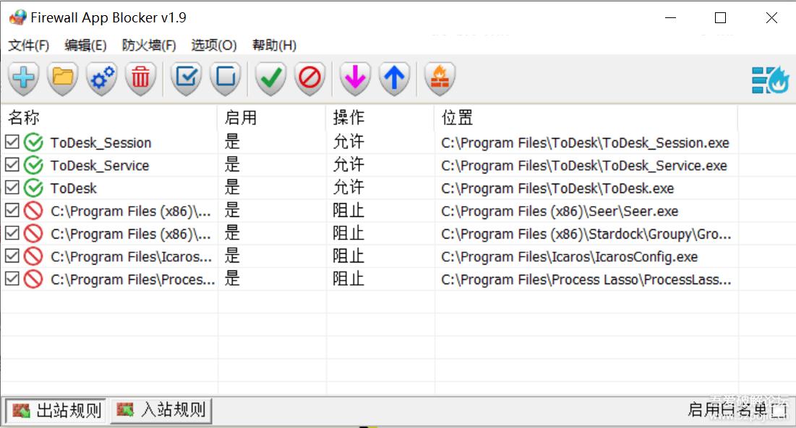Click the empty-box Disable rule toolbar icon
The width and height of the screenshot is (796, 428).
point(226,79)
